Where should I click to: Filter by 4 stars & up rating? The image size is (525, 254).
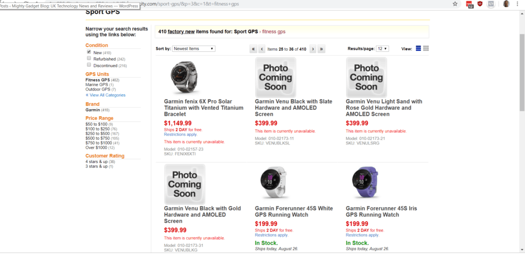tap(96, 161)
